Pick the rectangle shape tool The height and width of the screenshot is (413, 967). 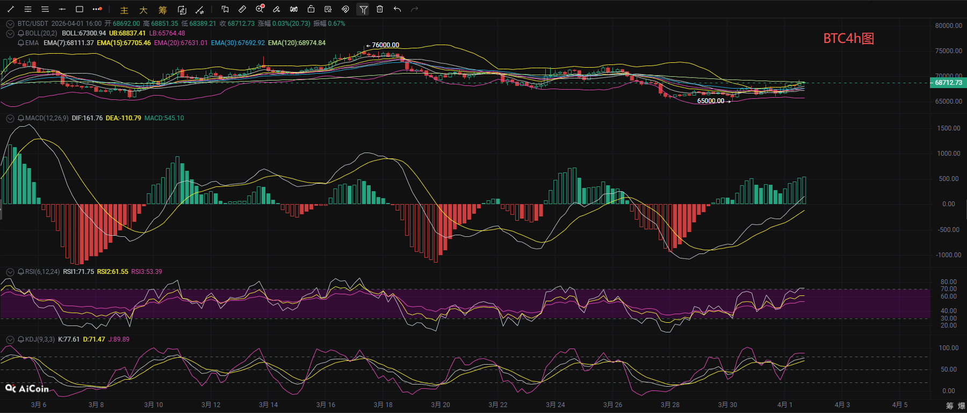pyautogui.click(x=80, y=9)
